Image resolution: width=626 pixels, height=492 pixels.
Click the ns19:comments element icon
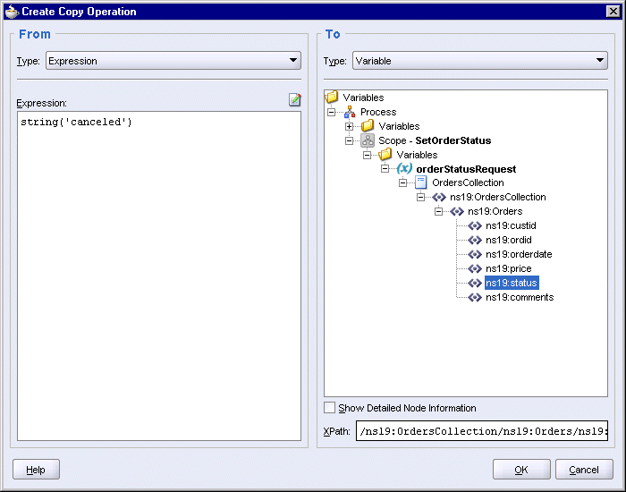tap(475, 297)
